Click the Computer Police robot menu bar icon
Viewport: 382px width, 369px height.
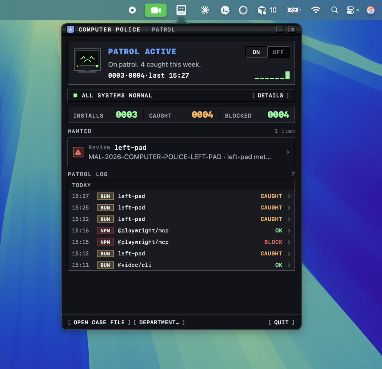click(x=181, y=10)
